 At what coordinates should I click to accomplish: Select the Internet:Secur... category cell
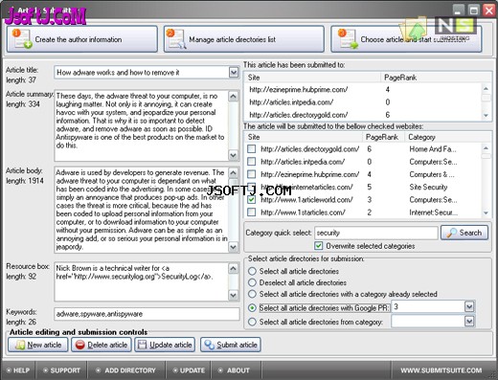click(434, 212)
